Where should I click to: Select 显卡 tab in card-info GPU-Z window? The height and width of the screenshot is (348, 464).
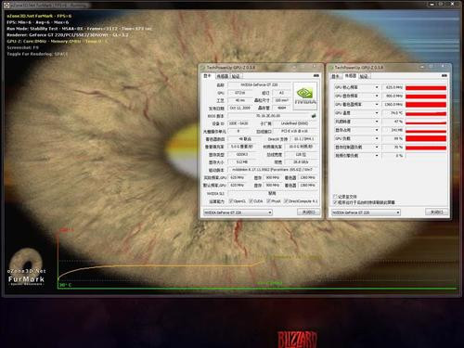coord(207,76)
